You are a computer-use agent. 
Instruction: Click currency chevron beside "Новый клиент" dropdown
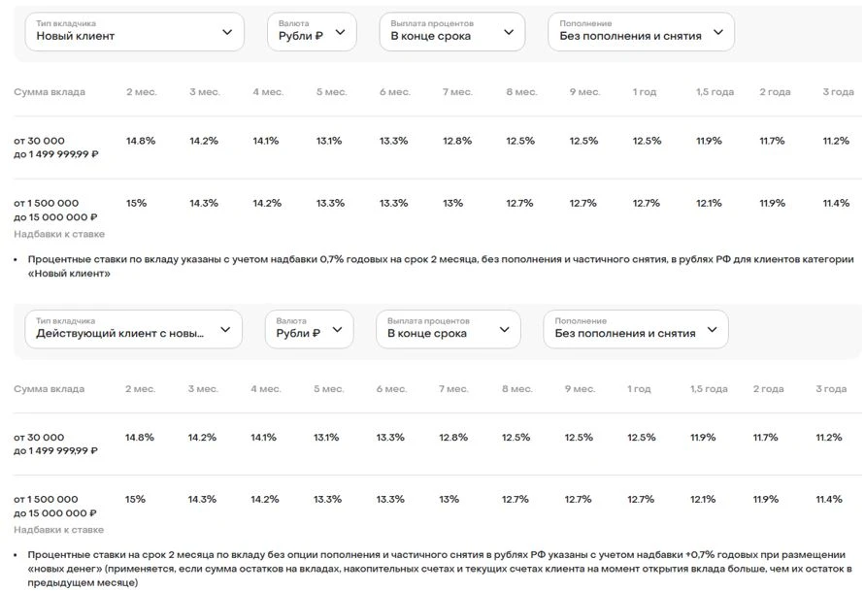click(x=340, y=32)
